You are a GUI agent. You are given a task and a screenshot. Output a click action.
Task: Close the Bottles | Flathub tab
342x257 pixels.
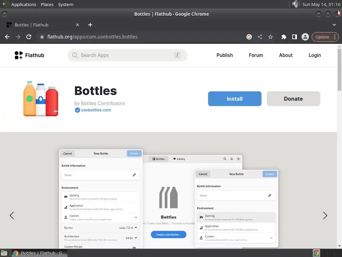pyautogui.click(x=77, y=25)
